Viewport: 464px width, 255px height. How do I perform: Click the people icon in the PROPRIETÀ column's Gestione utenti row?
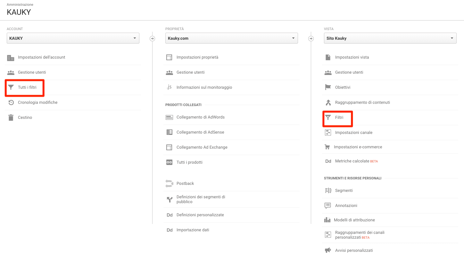[170, 72]
